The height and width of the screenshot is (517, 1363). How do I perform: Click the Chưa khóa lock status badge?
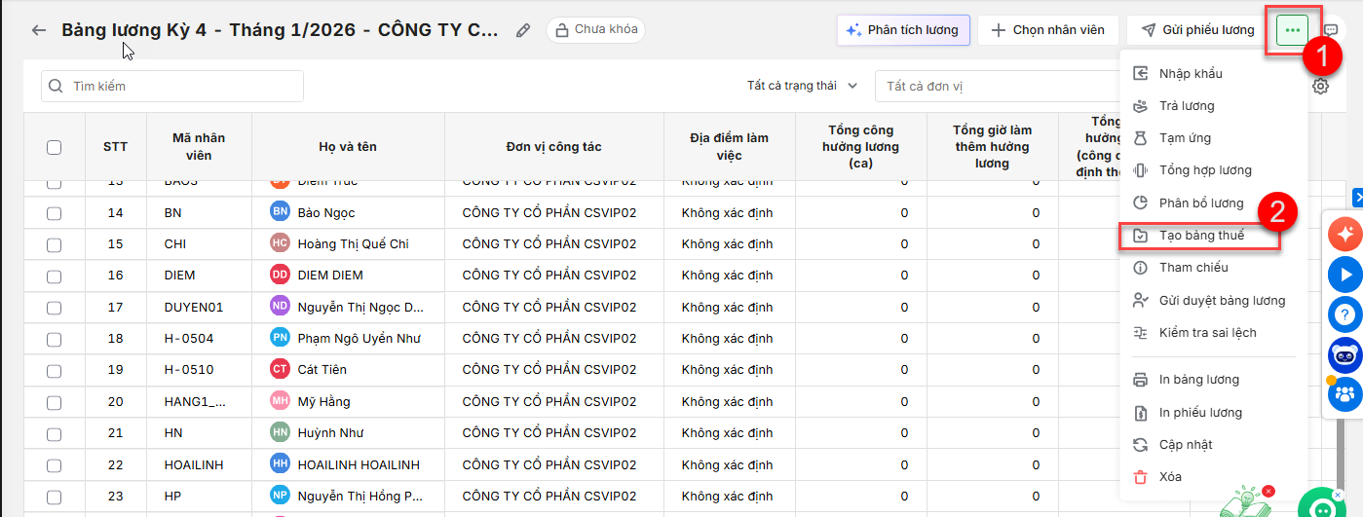[595, 29]
